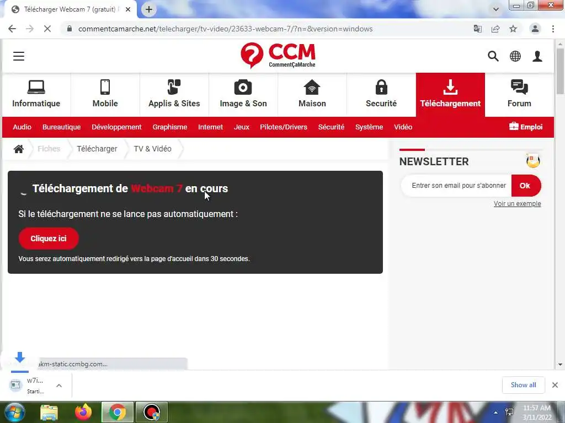Open the hamburger menu icon
565x423 pixels.
19,56
